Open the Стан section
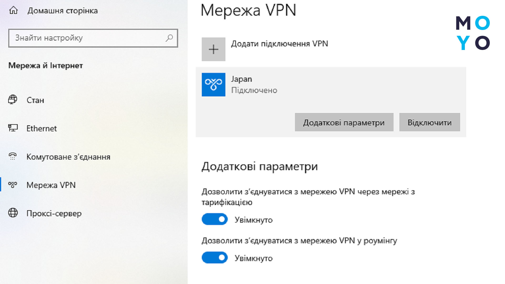This screenshot has width=505, height=284. tap(35, 100)
